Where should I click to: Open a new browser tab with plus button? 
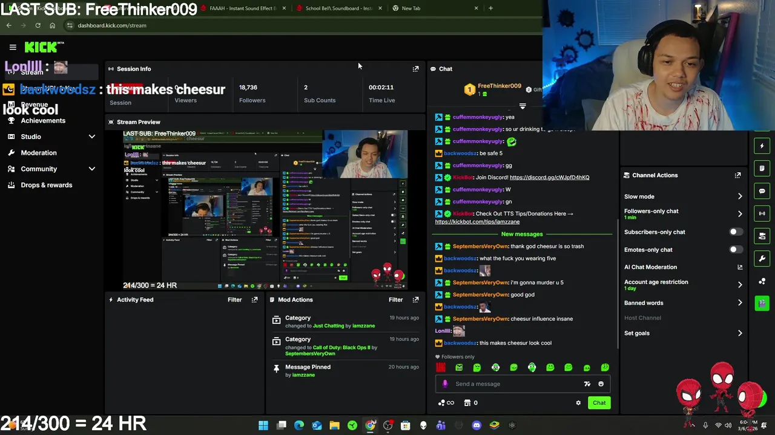[x=490, y=8]
